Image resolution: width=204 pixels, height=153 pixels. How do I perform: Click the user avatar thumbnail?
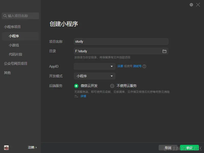click(x=6, y=148)
